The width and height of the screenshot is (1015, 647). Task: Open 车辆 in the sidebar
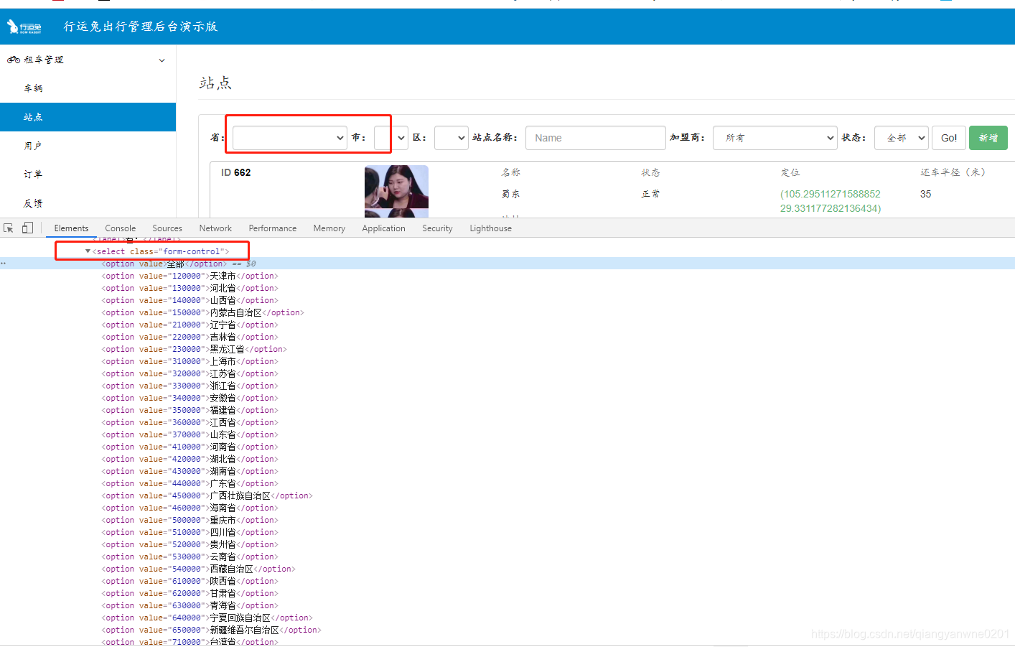[88, 88]
